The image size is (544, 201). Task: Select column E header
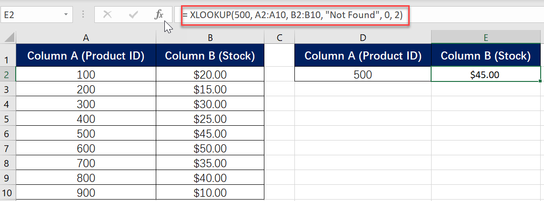pos(486,38)
